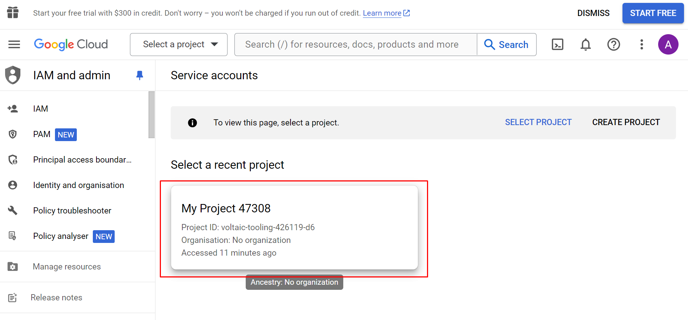Click the Google Cloud logo
Screen dimensions: 688x320
tap(71, 44)
